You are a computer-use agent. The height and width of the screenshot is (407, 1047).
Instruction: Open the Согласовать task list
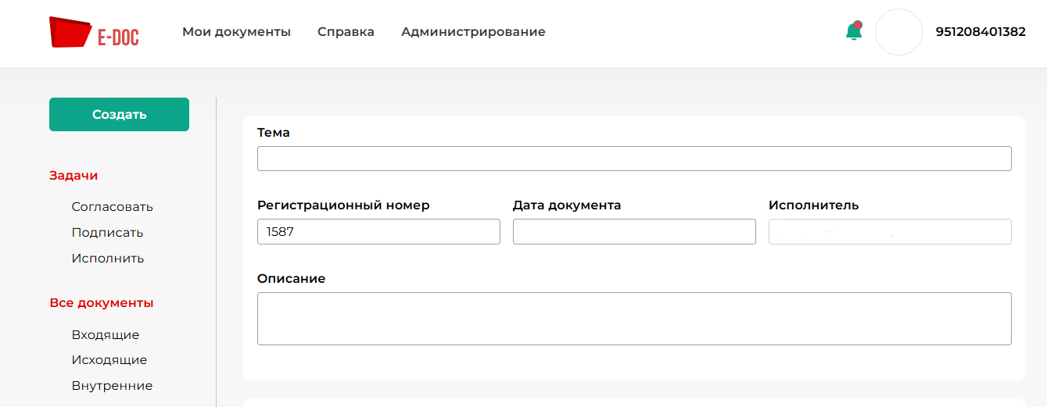pyautogui.click(x=112, y=207)
